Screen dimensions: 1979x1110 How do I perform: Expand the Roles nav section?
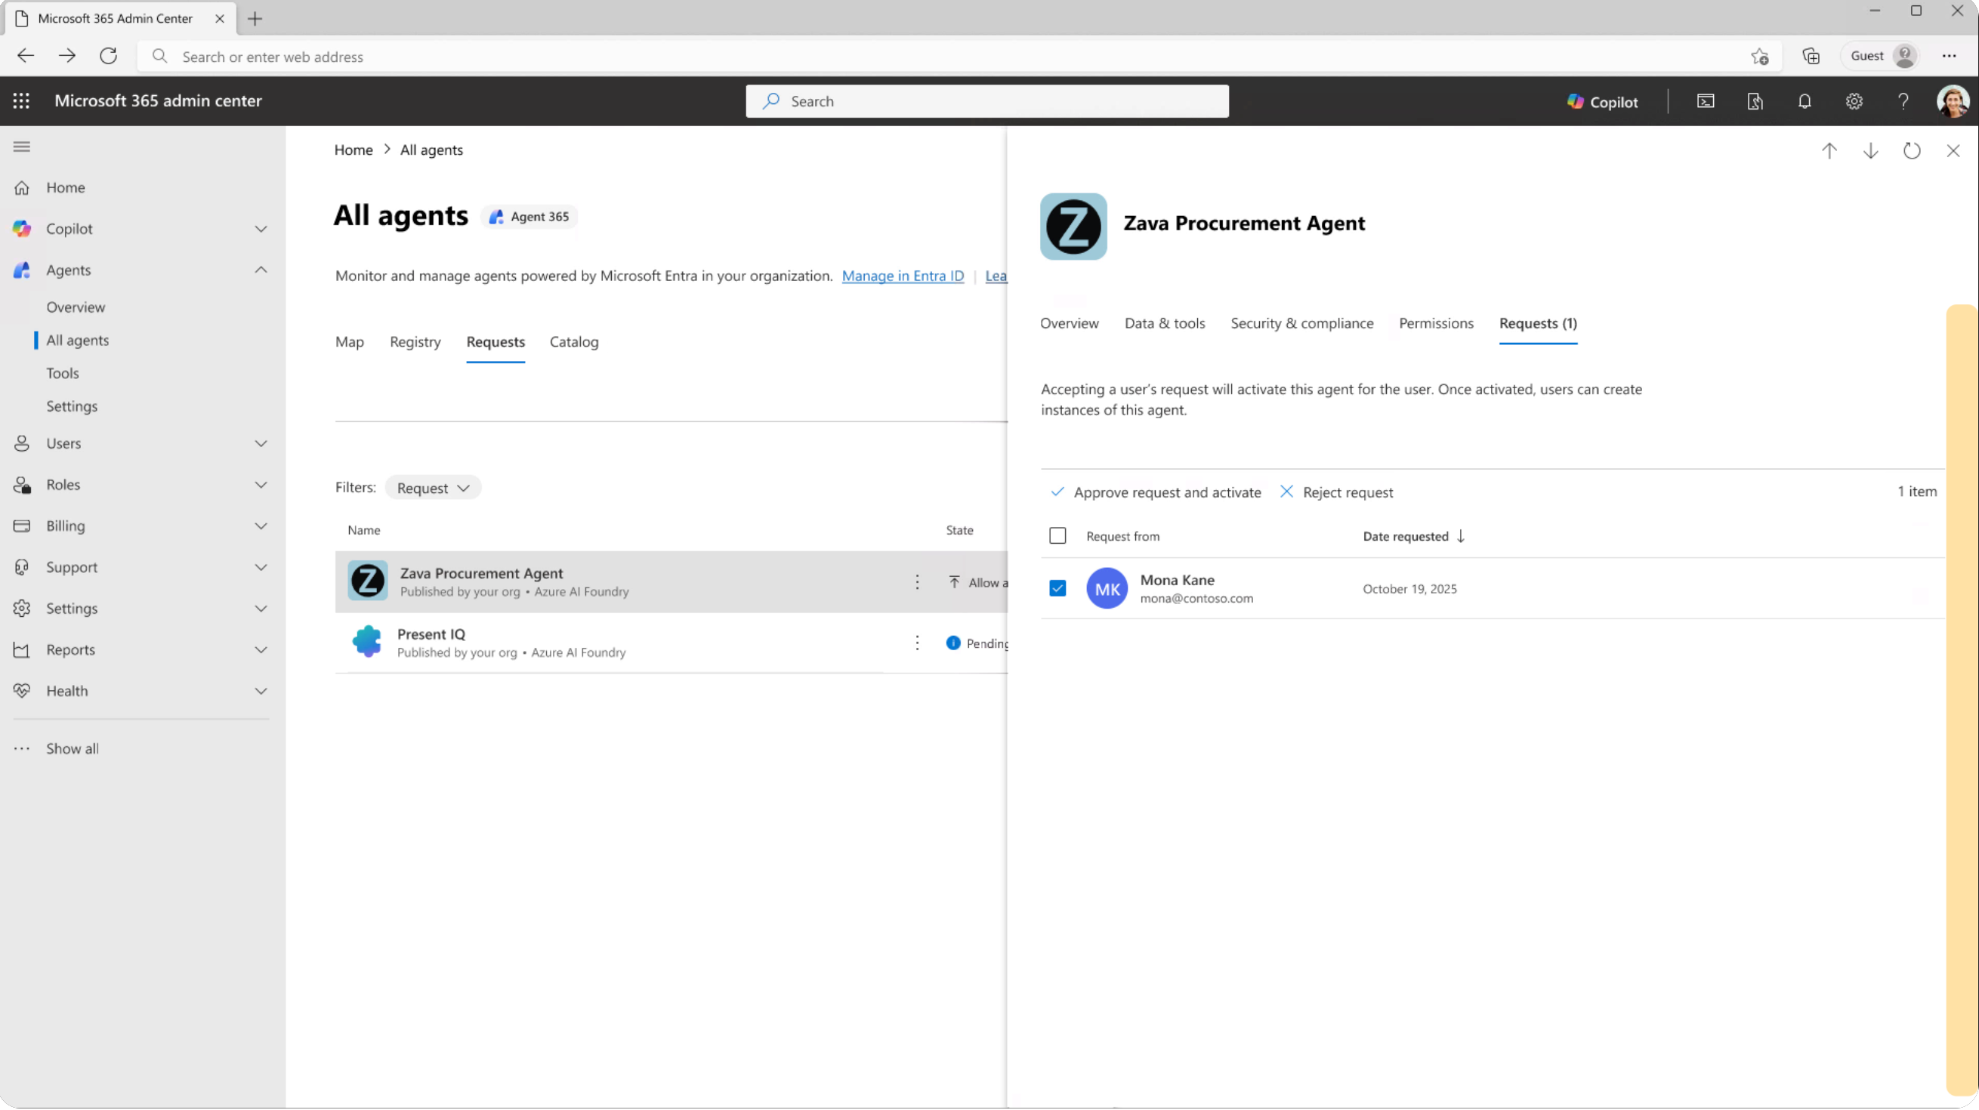[261, 486]
